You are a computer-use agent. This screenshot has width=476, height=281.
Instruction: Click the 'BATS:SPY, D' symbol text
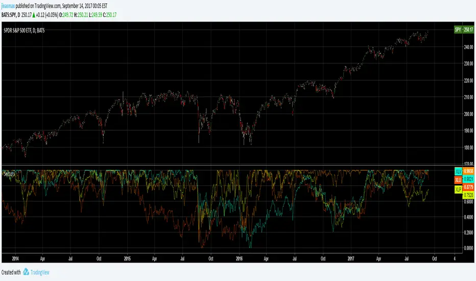(x=11, y=15)
